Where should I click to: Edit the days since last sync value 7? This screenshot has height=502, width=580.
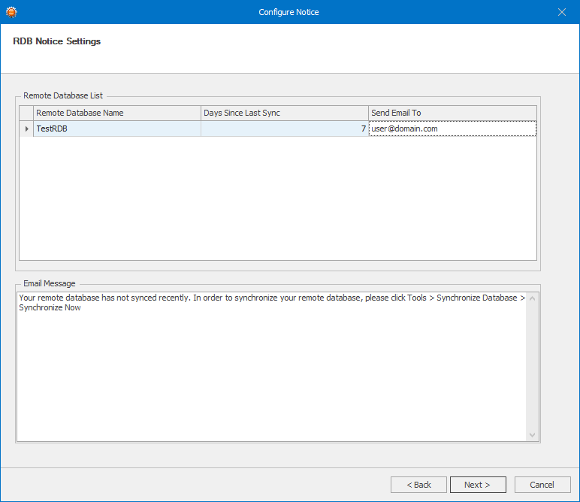pyautogui.click(x=285, y=129)
